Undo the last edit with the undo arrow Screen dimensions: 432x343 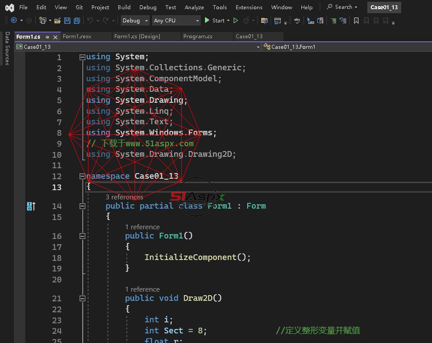(x=90, y=20)
